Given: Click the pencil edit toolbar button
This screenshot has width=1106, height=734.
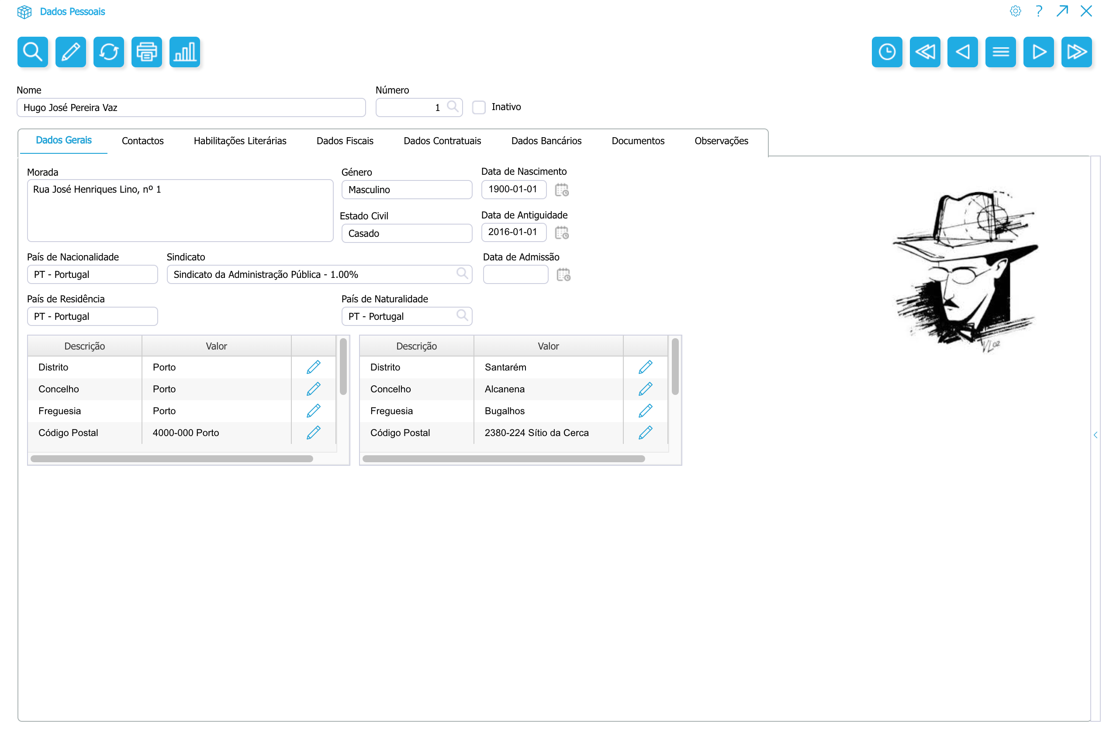Looking at the screenshot, I should click(70, 52).
